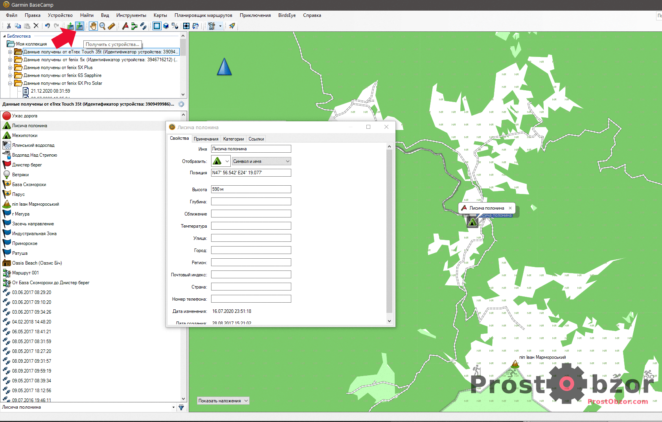Click the filter funnel icon below list
Viewport: 662px width, 422px height.
click(181, 407)
